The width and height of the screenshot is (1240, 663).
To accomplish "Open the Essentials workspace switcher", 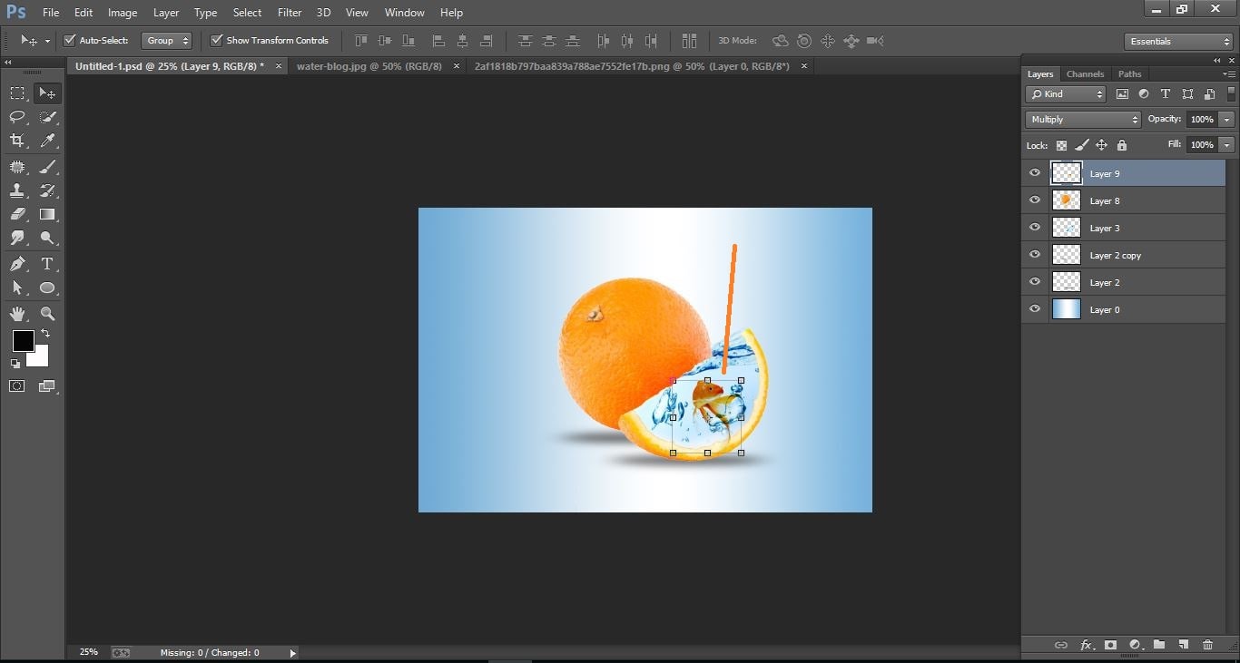I will click(1177, 41).
